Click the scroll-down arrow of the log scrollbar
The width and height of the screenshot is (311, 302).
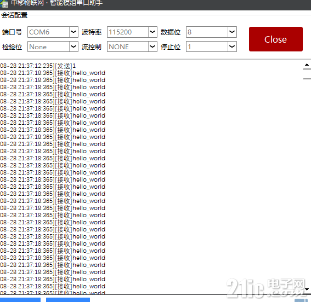click(x=307, y=289)
